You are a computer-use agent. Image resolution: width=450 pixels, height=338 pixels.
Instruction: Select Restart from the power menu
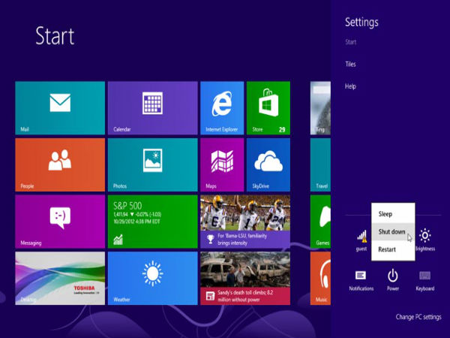point(387,249)
